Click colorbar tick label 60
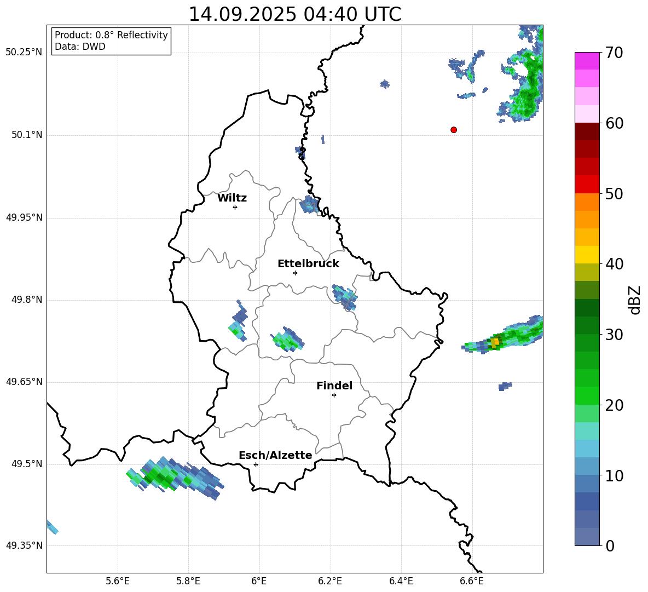This screenshot has width=648, height=592. tap(614, 123)
